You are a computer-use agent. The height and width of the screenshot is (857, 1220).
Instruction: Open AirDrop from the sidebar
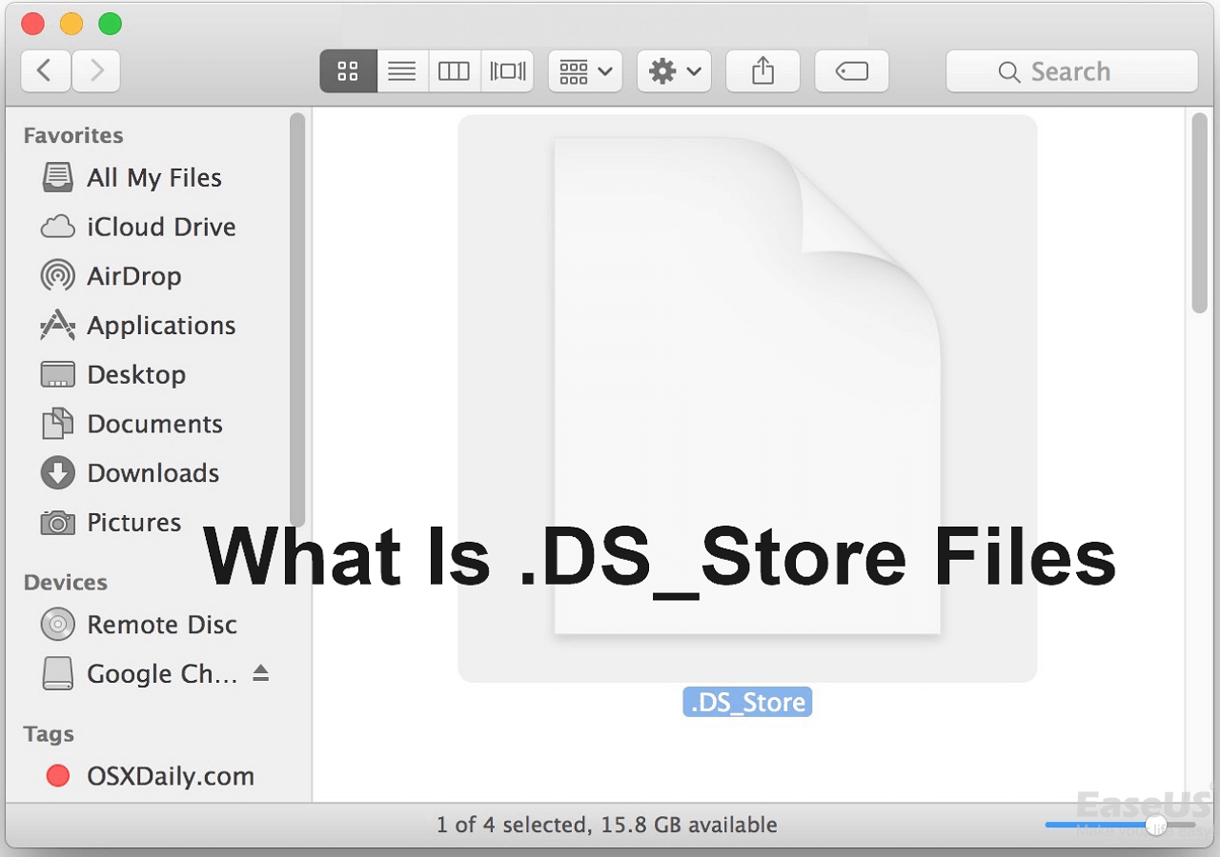coord(133,276)
